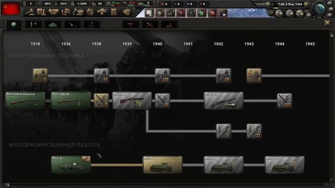The width and height of the screenshot is (335, 188).
Task: Select infantry anti-tank I tech
Action: point(224,131)
